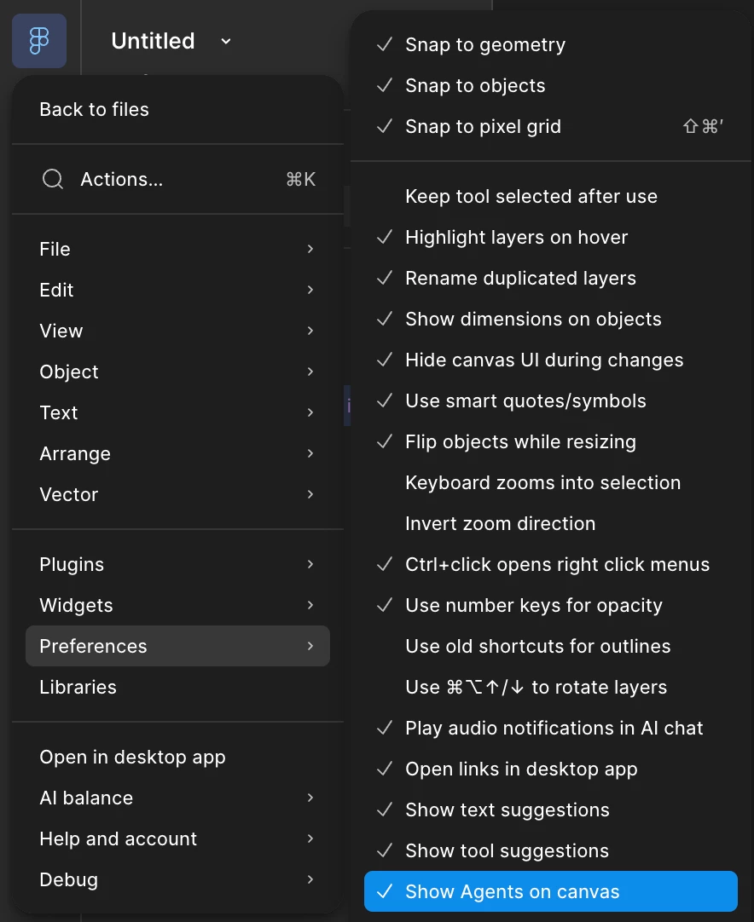Expand the AI balance submenu
Image resolution: width=754 pixels, height=922 pixels.
177,798
